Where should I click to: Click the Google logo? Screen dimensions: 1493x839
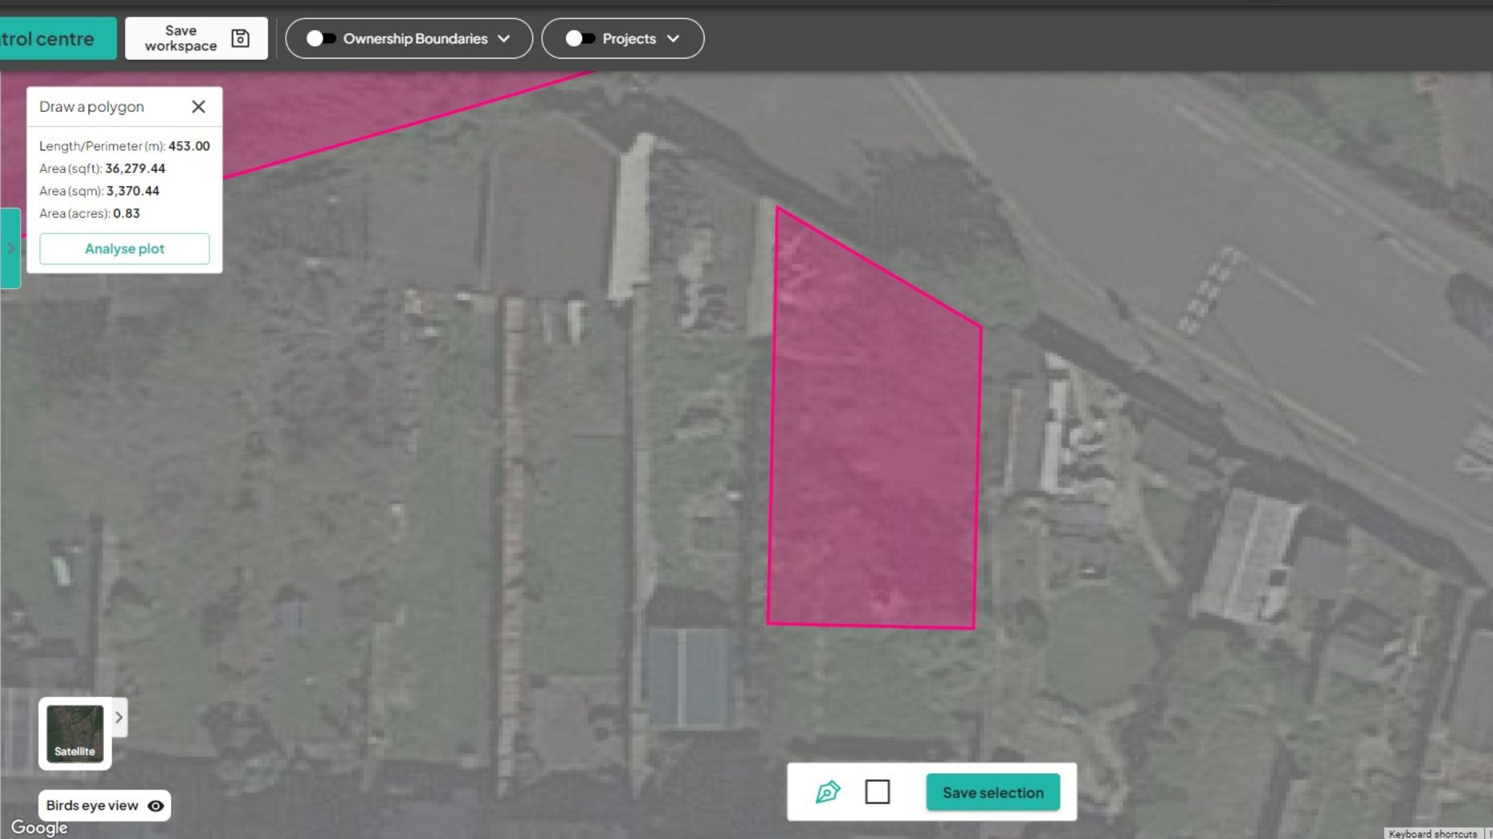click(39, 828)
